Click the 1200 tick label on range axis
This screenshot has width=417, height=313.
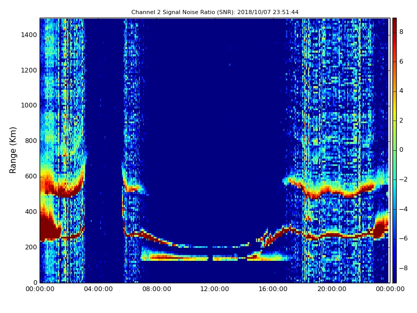[29, 70]
